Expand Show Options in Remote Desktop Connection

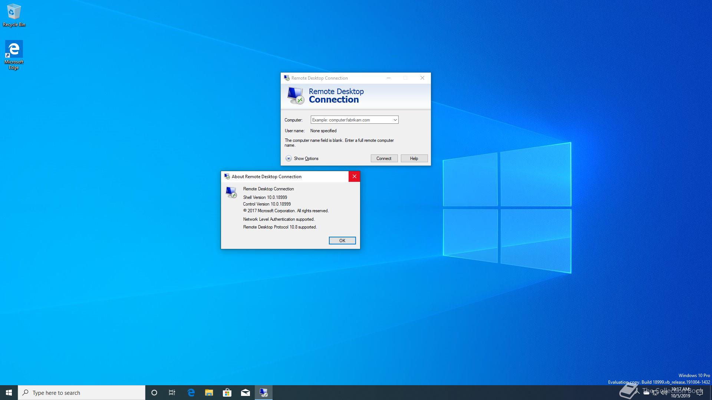302,159
